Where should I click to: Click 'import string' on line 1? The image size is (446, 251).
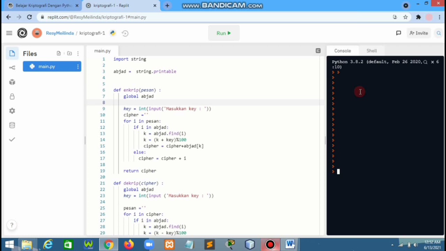[x=130, y=59]
